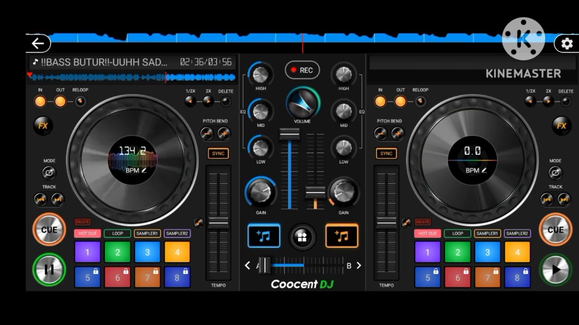
Task: Click RELOOP on left deck
Action: point(80,101)
